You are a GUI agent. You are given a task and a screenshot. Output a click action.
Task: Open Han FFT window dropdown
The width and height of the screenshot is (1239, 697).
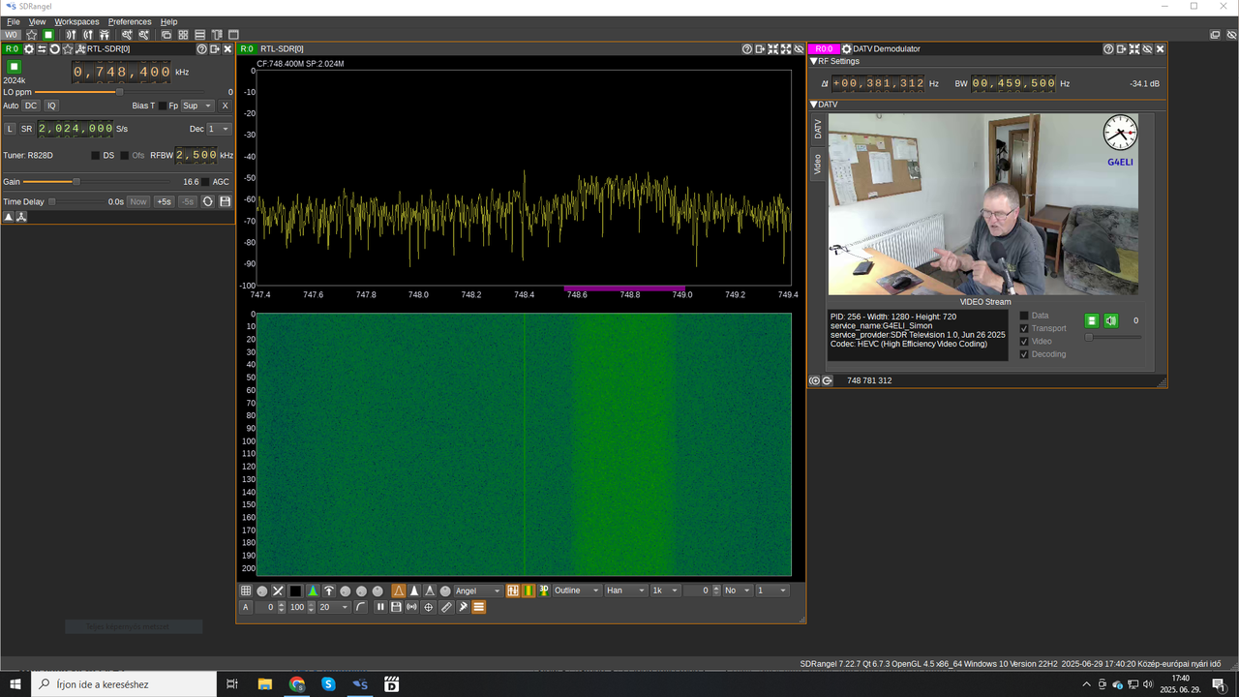pyautogui.click(x=626, y=591)
